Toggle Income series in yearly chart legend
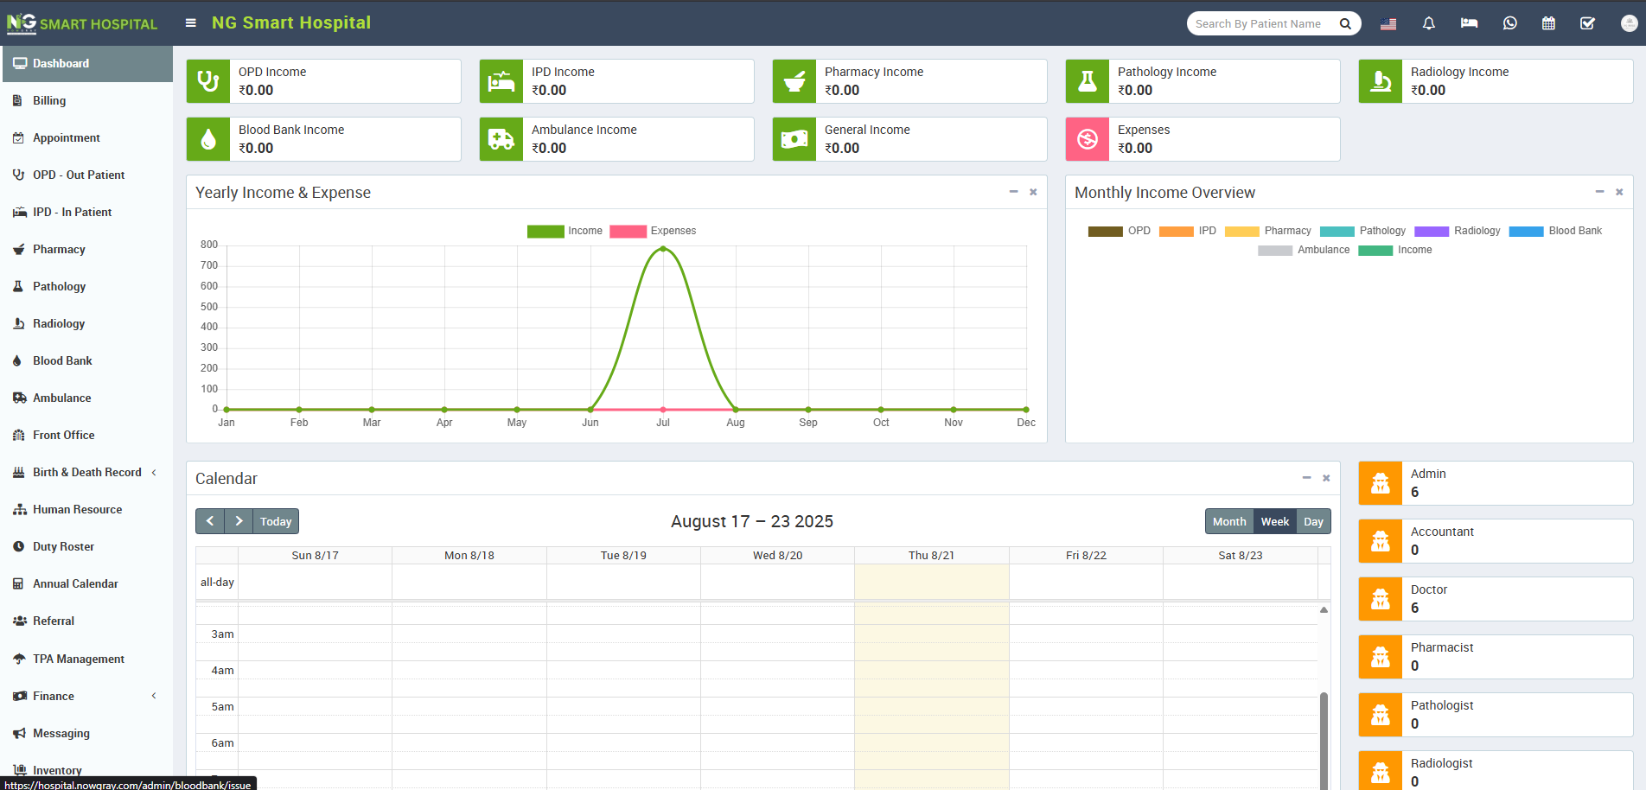Image resolution: width=1646 pixels, height=790 pixels. point(565,231)
